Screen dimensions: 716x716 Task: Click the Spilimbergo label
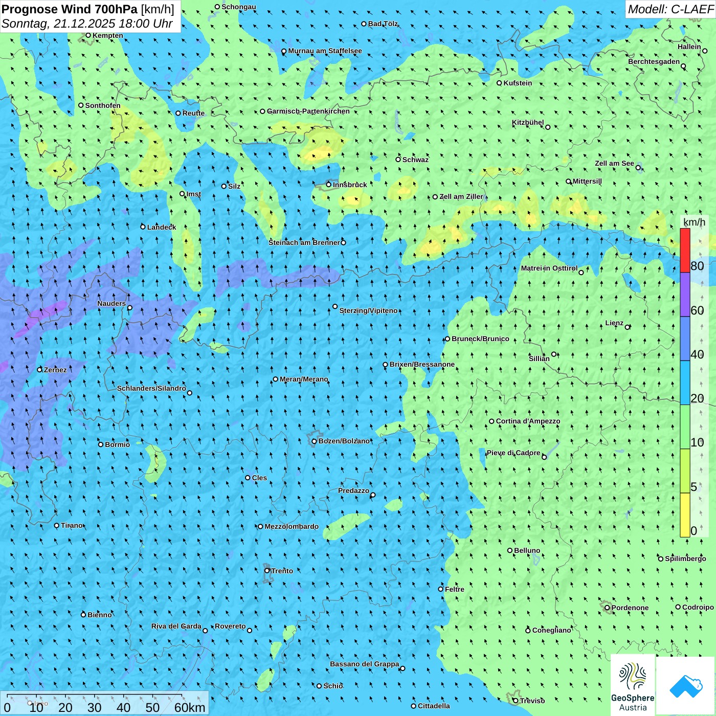tap(685, 558)
